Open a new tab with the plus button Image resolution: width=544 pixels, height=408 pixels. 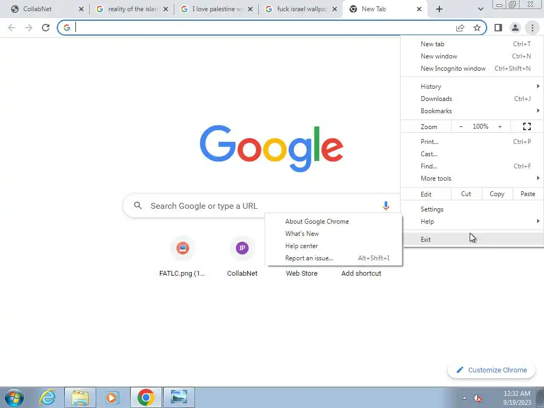[439, 9]
